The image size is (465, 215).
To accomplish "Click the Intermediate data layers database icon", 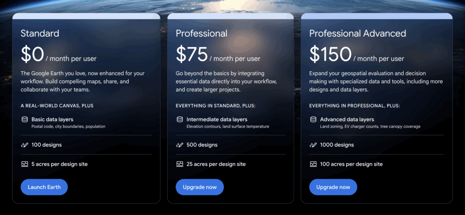I will [180, 119].
